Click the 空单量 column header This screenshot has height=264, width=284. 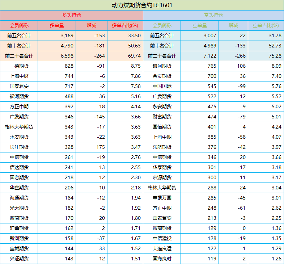point(200,25)
